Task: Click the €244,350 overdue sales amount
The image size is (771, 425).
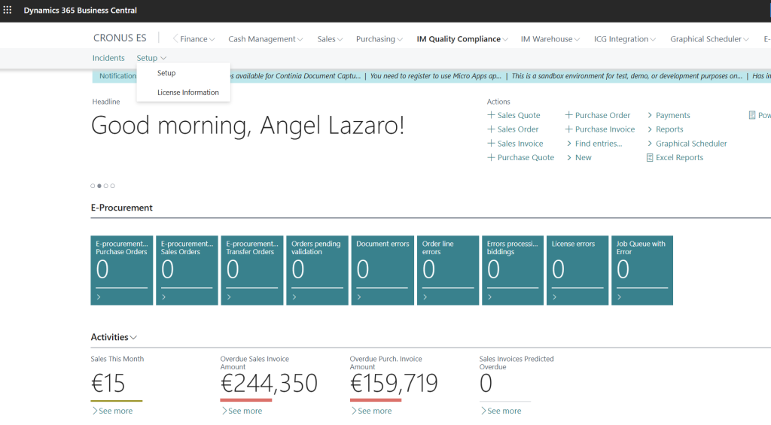Action: click(269, 383)
